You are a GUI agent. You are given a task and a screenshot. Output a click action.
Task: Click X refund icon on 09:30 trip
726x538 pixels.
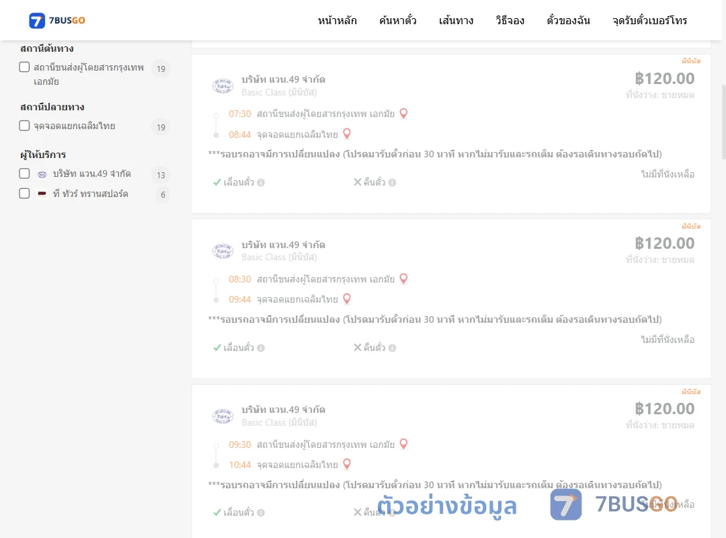point(358,512)
